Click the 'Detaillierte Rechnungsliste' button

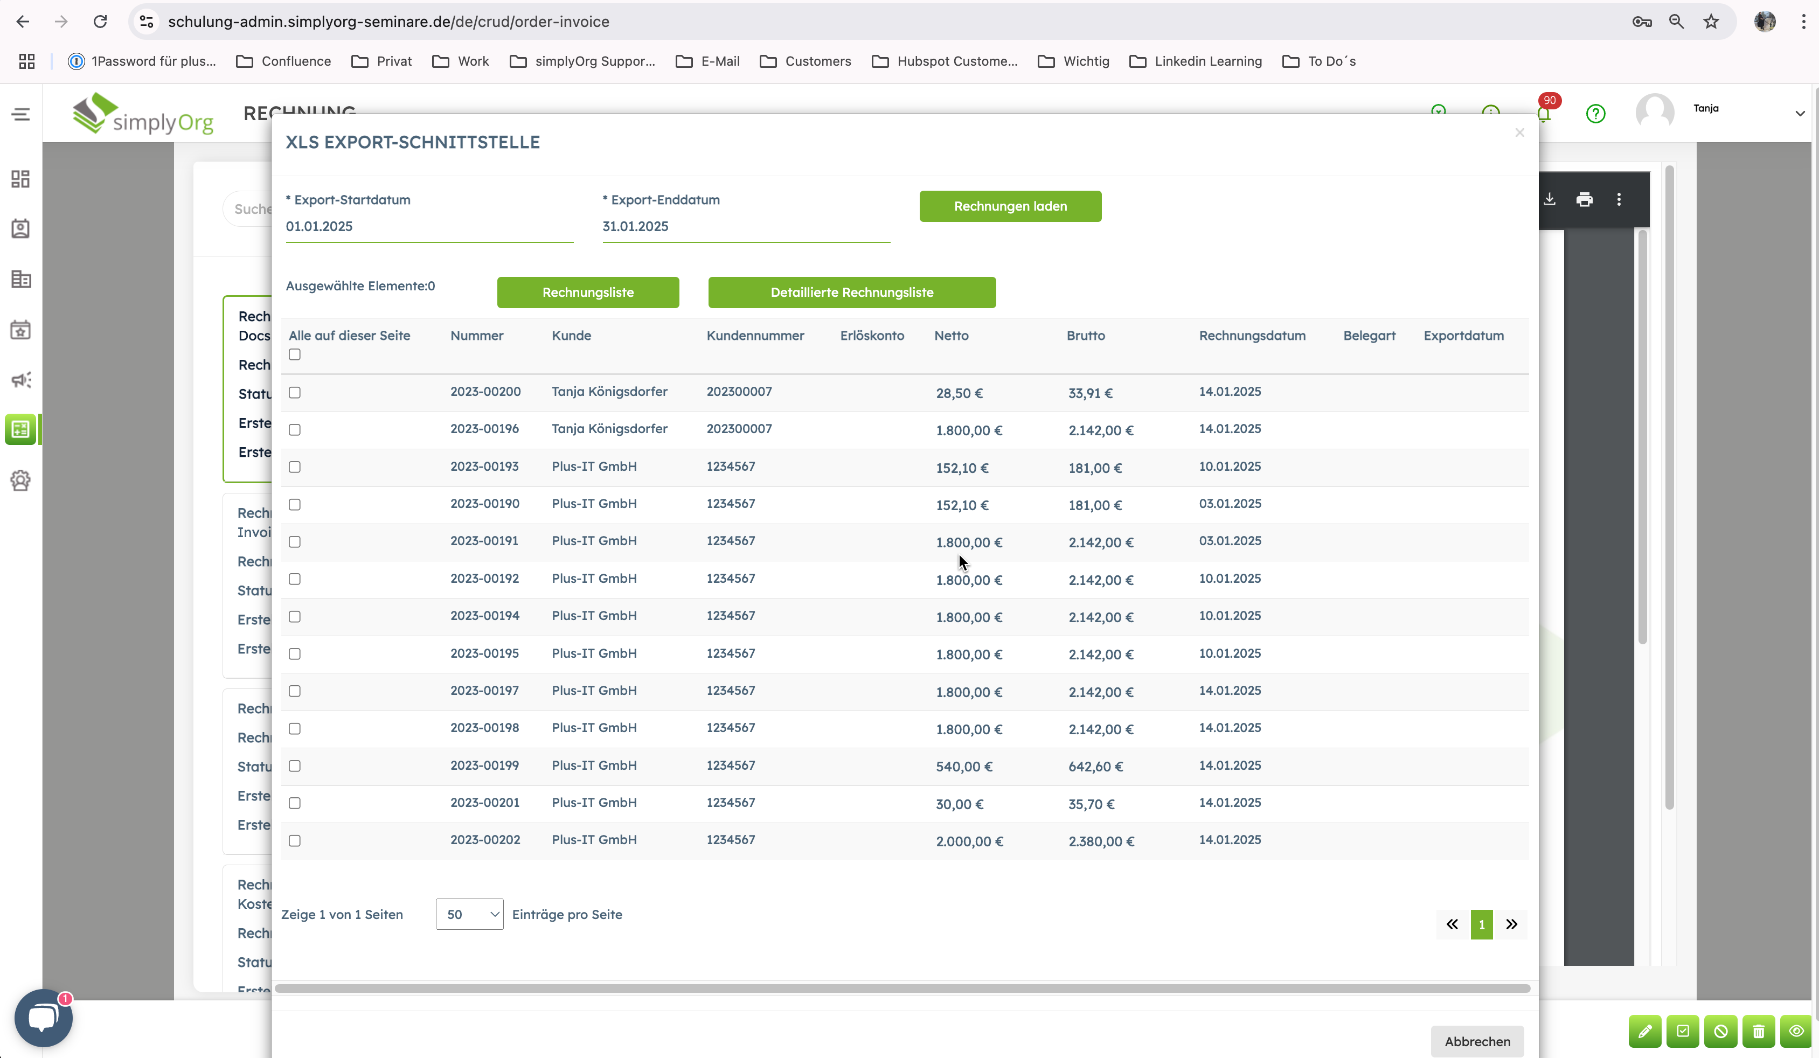[x=852, y=293]
